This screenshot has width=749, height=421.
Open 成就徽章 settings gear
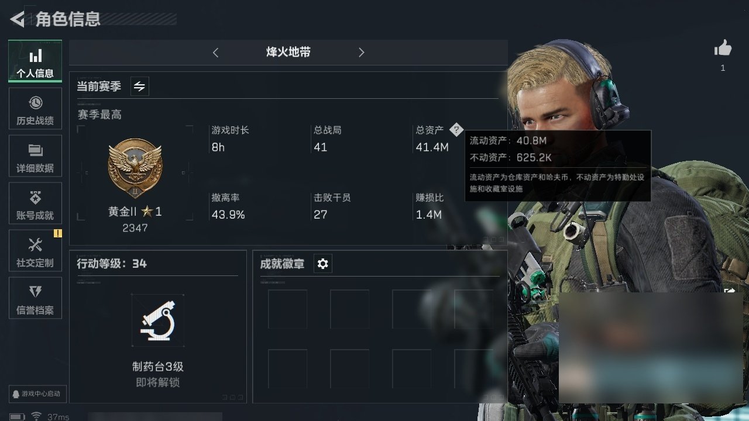(x=322, y=264)
